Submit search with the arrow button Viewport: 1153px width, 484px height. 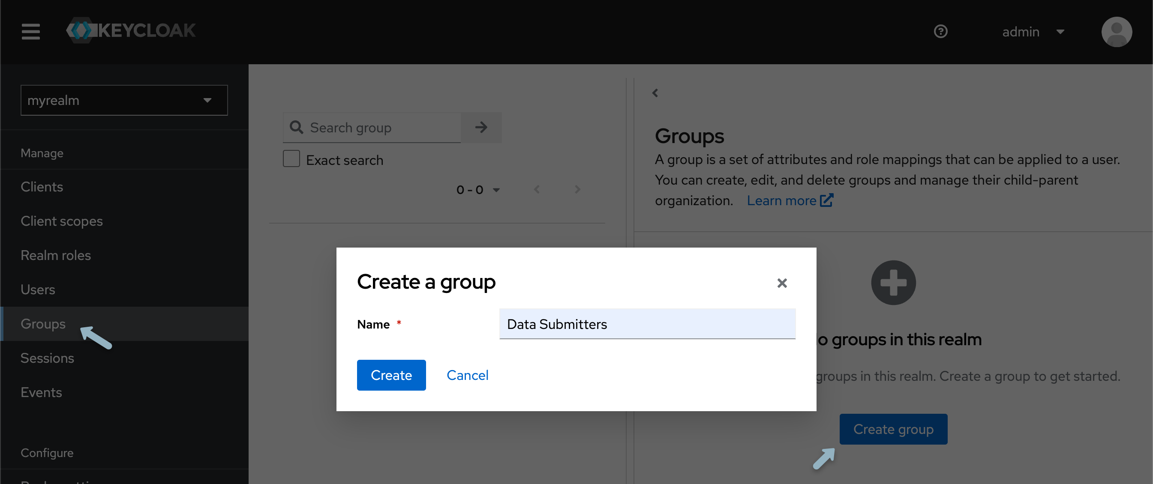pyautogui.click(x=481, y=128)
